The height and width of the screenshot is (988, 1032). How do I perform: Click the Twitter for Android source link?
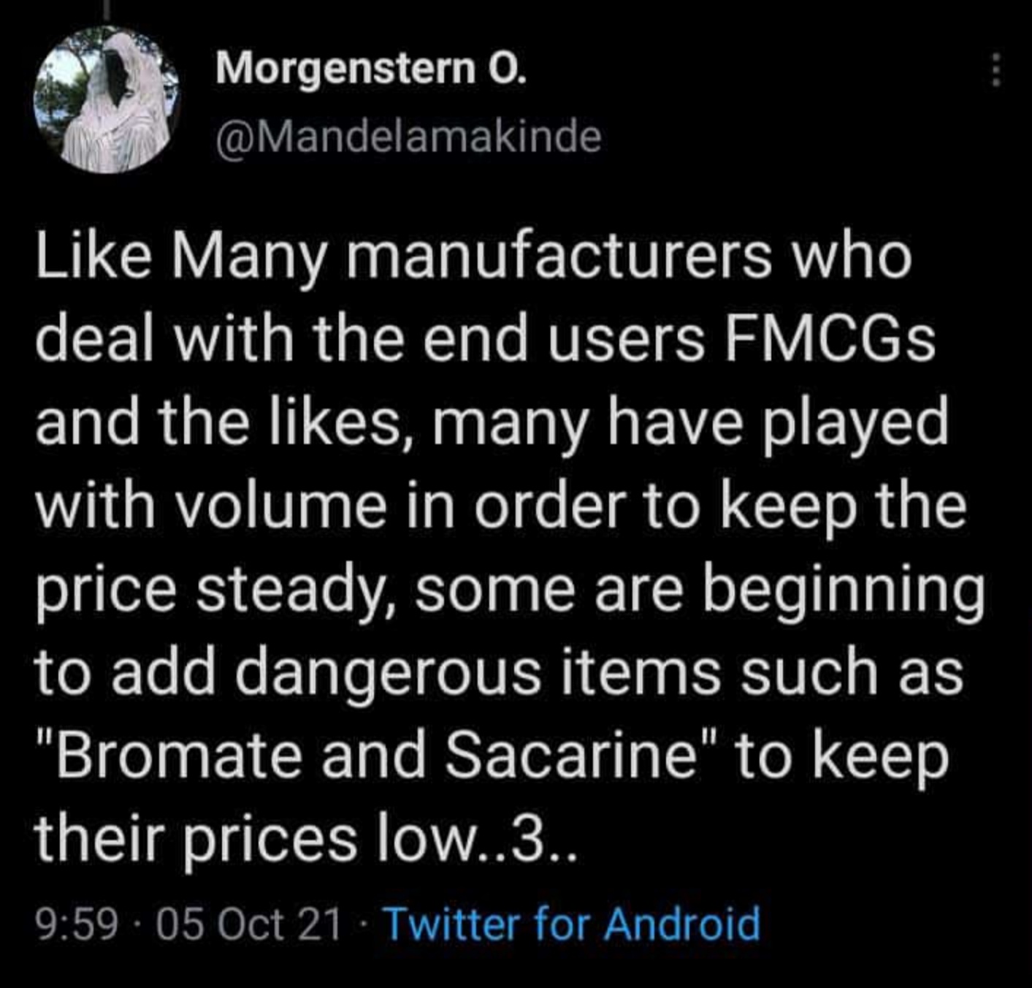(572, 923)
